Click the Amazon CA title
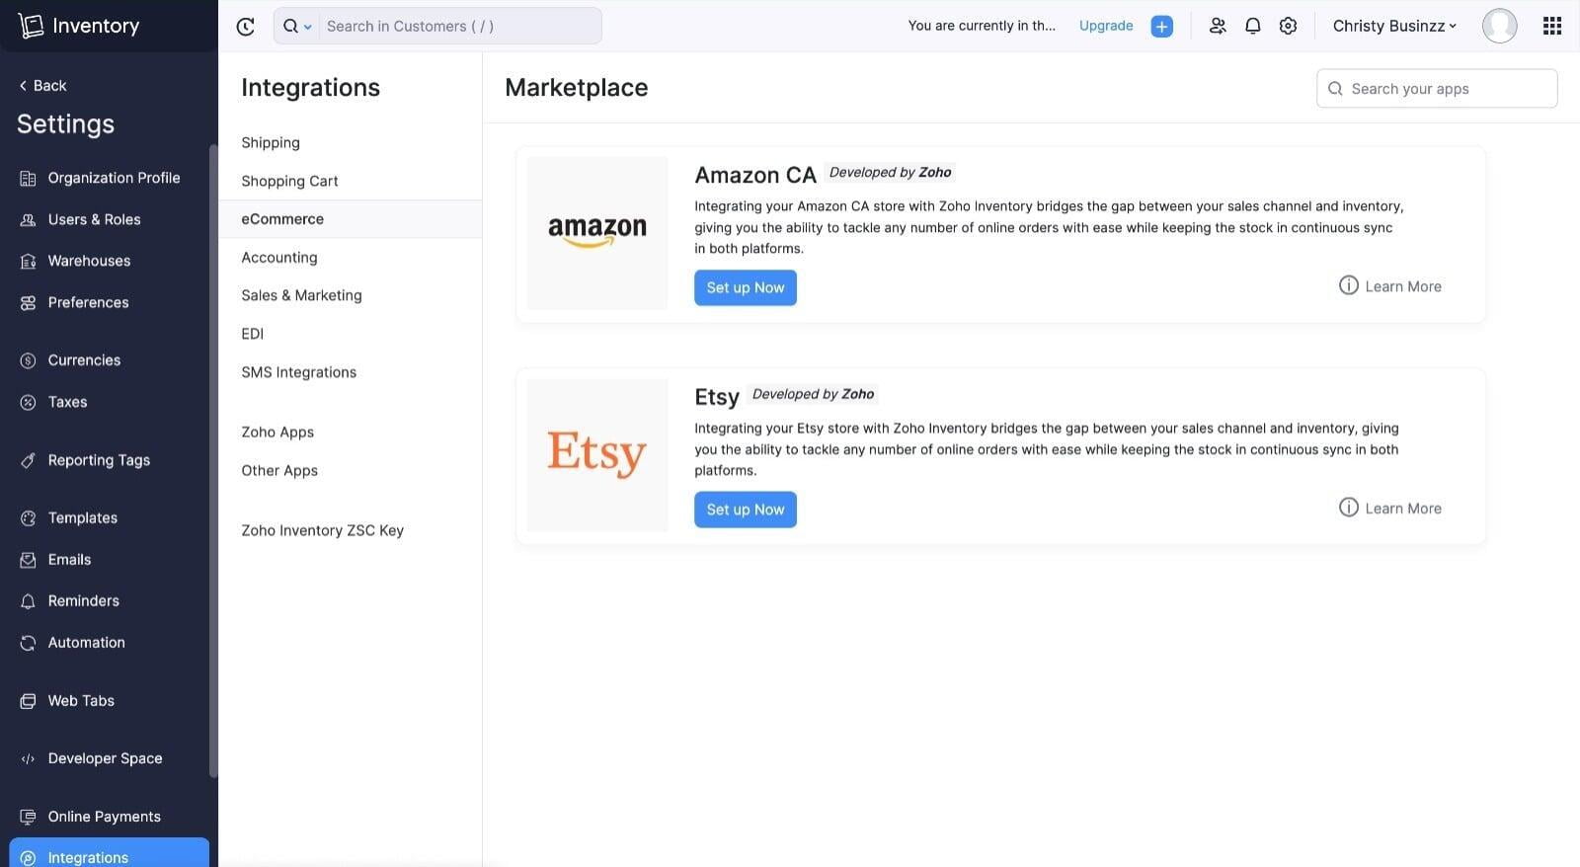 755,175
